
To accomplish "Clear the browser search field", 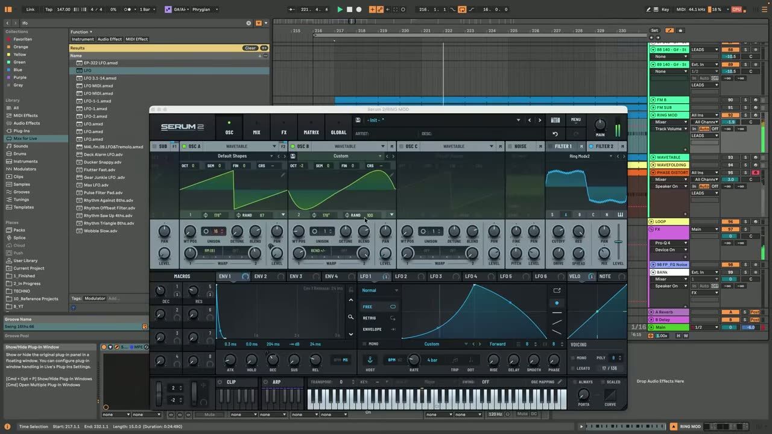I will [248, 23].
